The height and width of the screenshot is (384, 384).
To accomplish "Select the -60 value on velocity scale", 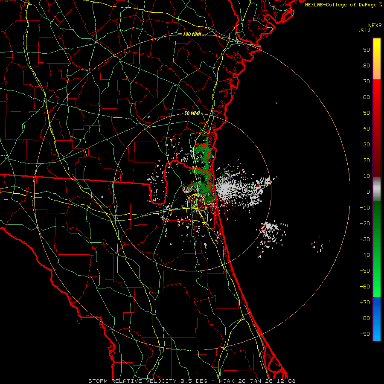I will [365, 287].
